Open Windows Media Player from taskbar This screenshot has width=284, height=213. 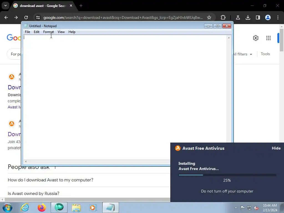point(93,207)
